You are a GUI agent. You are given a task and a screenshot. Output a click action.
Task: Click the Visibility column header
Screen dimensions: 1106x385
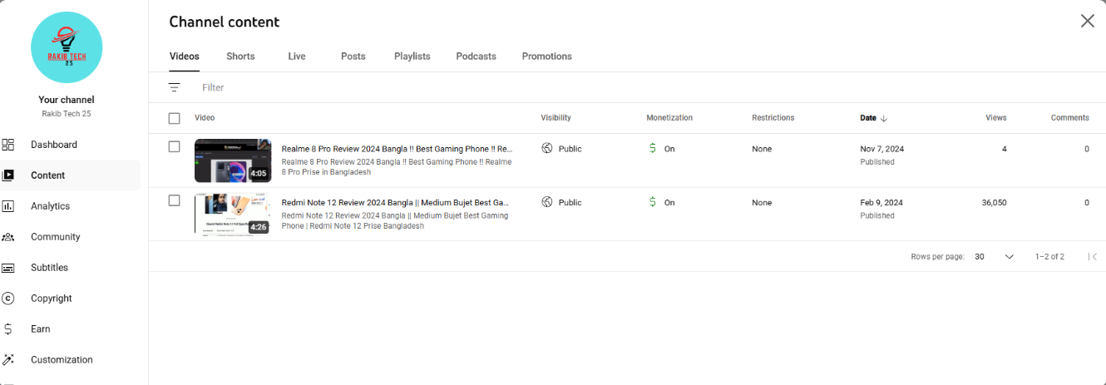555,118
